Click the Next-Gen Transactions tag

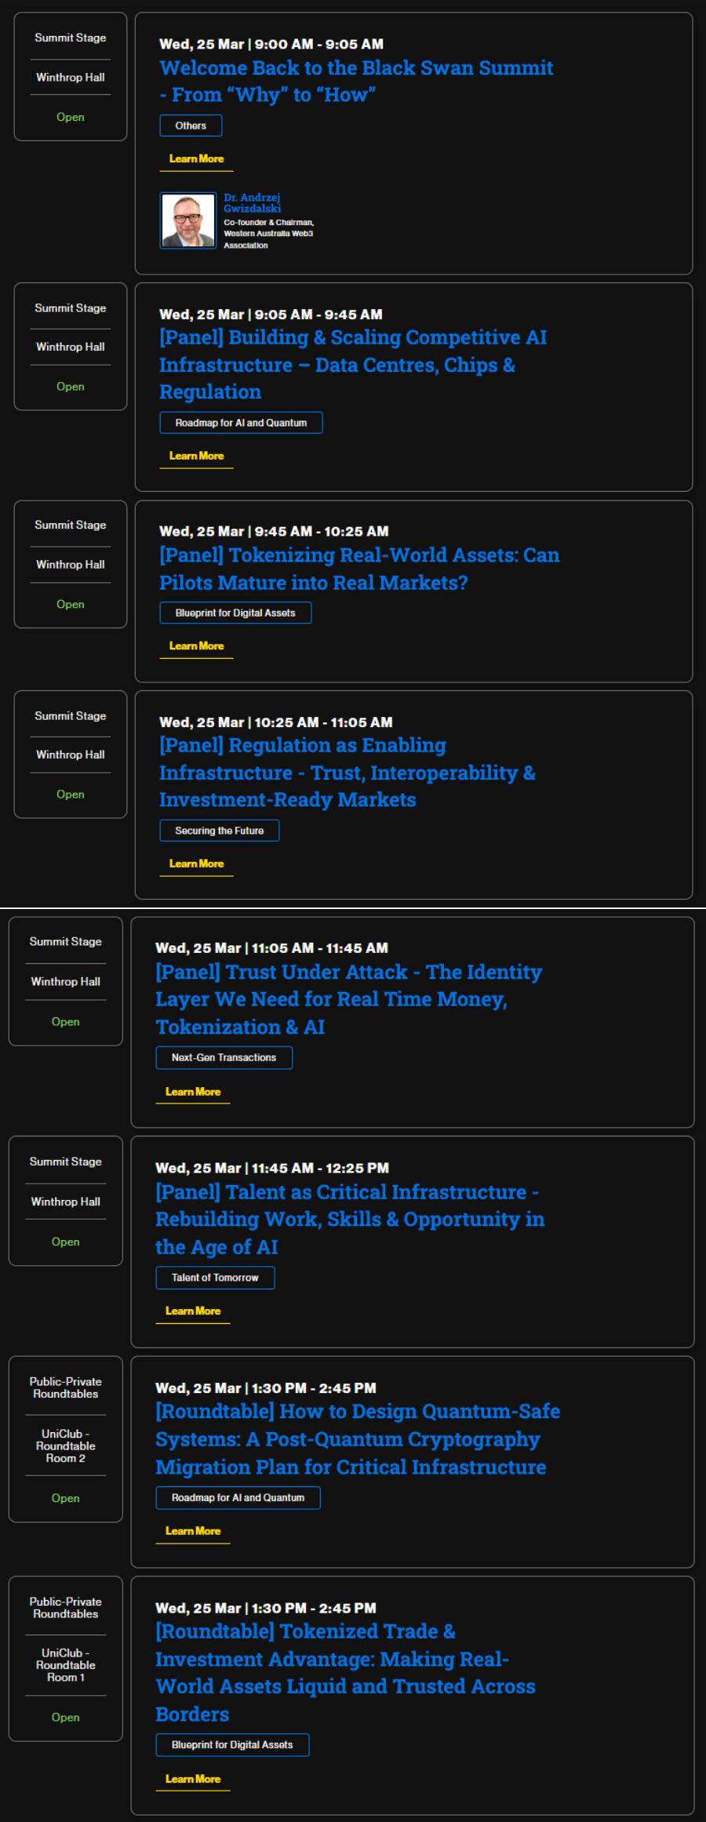[x=224, y=1057]
